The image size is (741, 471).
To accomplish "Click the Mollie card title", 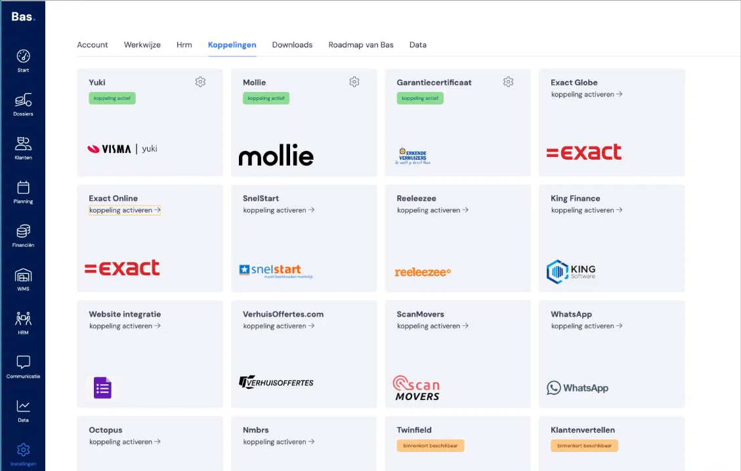I will coord(254,82).
